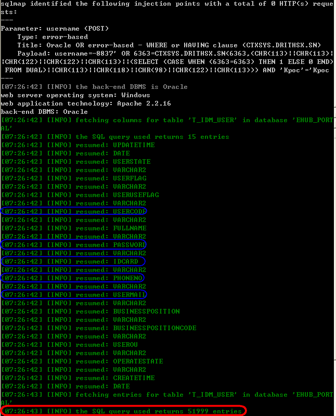Select the 'resumed: USERSTATE' row
Image resolution: width=336 pixels, height=416 pixels.
75,162
